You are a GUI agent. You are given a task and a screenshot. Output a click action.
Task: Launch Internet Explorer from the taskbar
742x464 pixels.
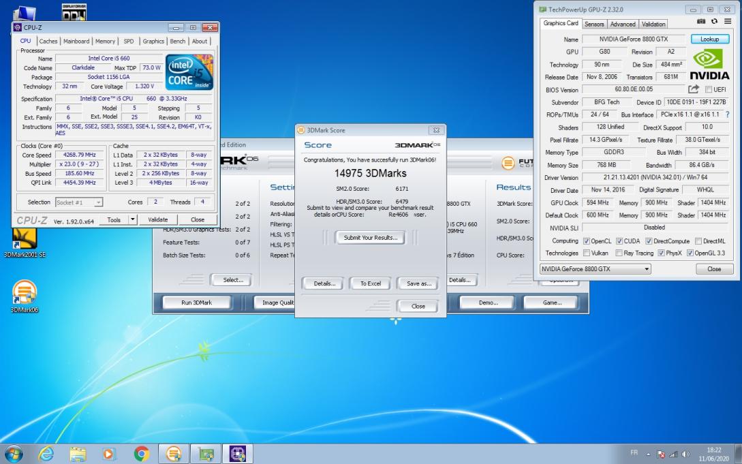pyautogui.click(x=46, y=454)
